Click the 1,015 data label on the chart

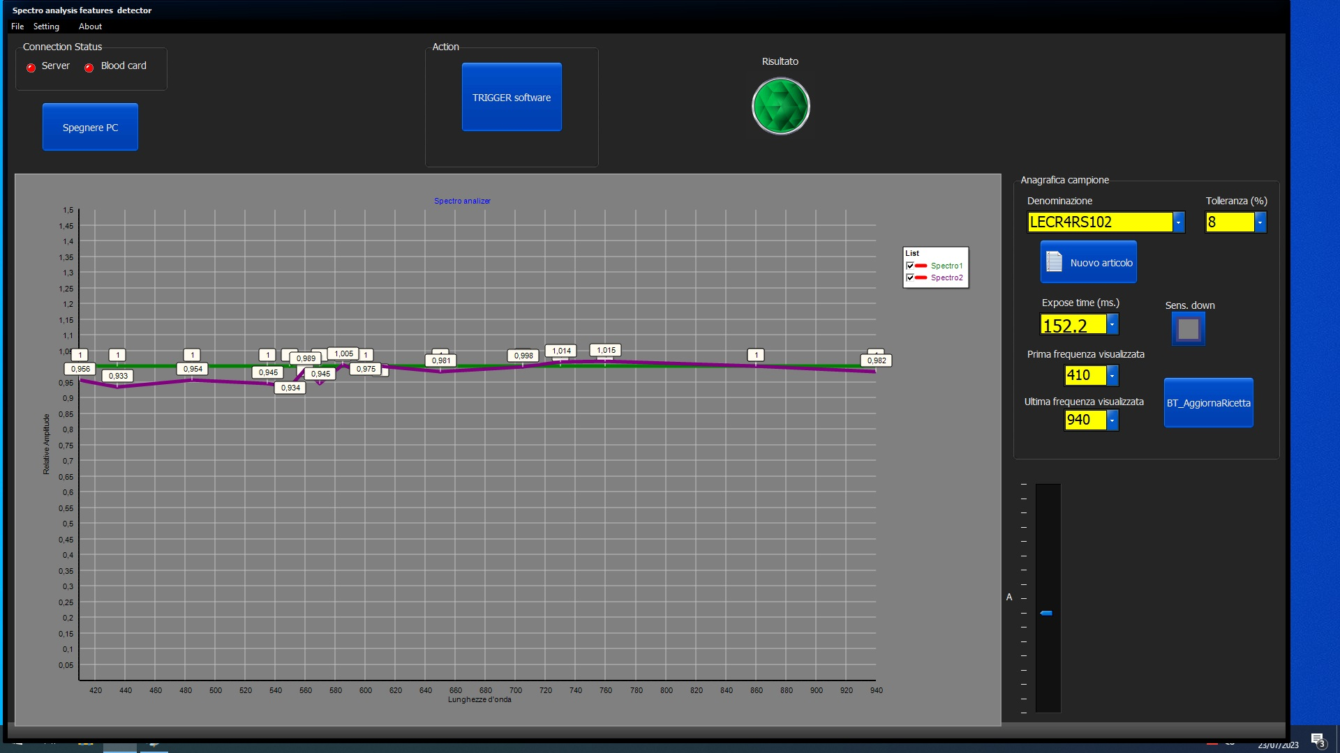click(606, 350)
